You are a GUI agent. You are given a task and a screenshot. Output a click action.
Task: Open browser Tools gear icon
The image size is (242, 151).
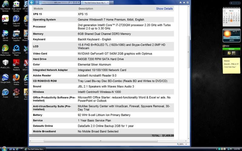(x=187, y=3)
